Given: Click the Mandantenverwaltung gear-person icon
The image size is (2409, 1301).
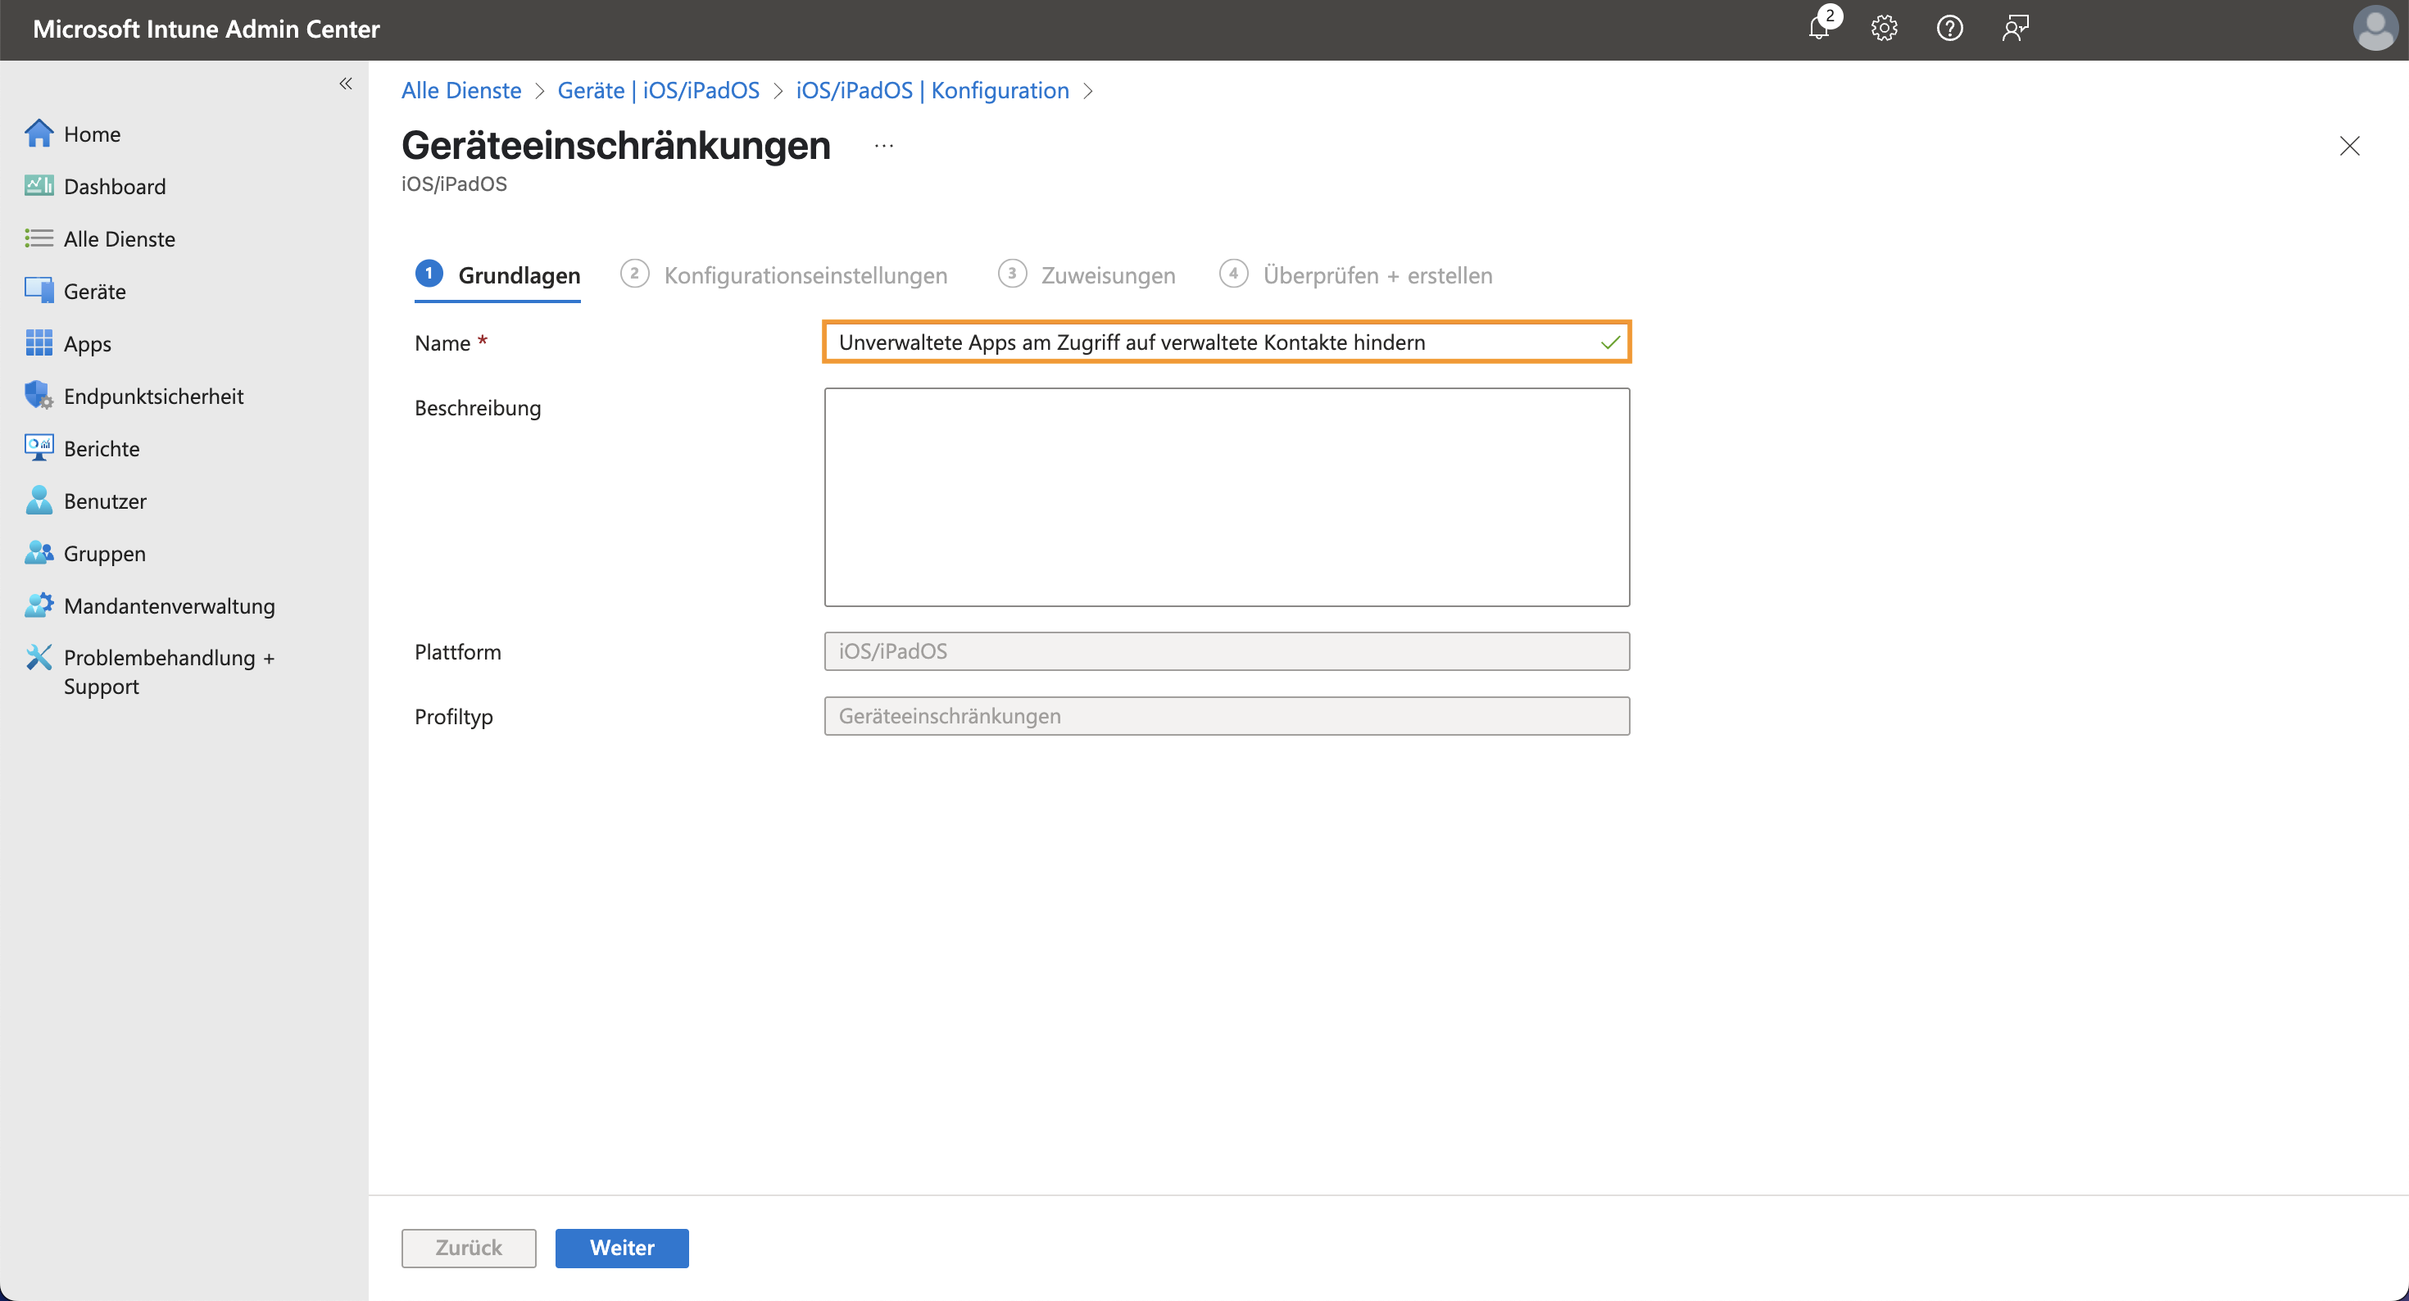Looking at the screenshot, I should pos(39,605).
